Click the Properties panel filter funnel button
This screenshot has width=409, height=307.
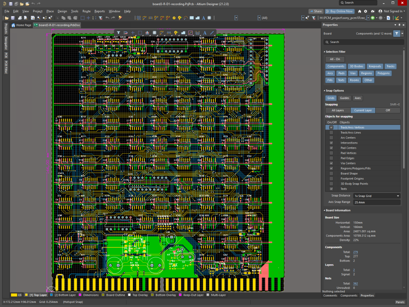pos(397,33)
